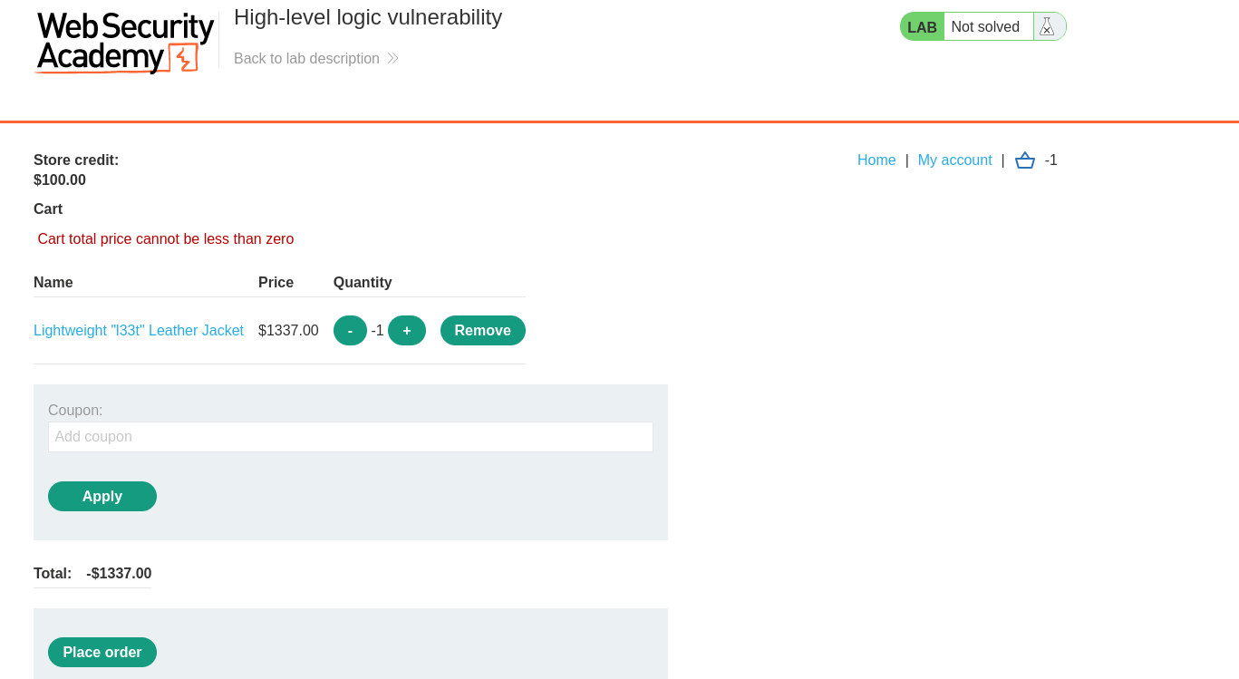Focus the Add coupon input field
Viewport: 1239px width, 679px height.
tap(350, 437)
